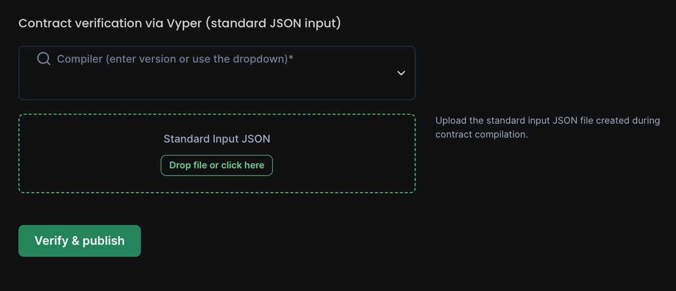Click the upload standard input JSON hint text
The height and width of the screenshot is (291, 676).
(x=548, y=121)
